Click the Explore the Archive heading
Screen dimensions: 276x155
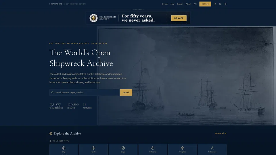67,133
